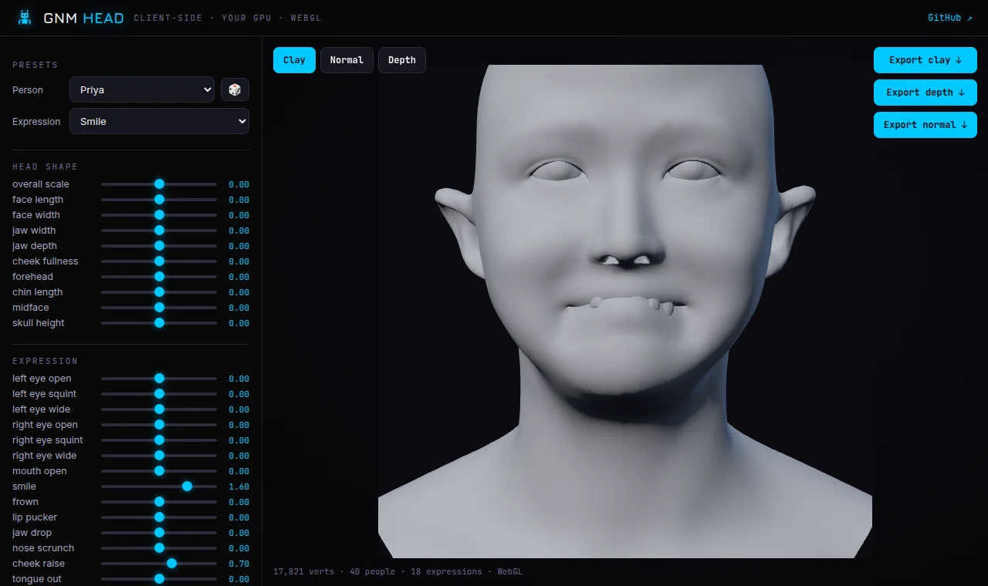Open the Person dropdown showing Priya
The height and width of the screenshot is (586, 988).
point(142,89)
